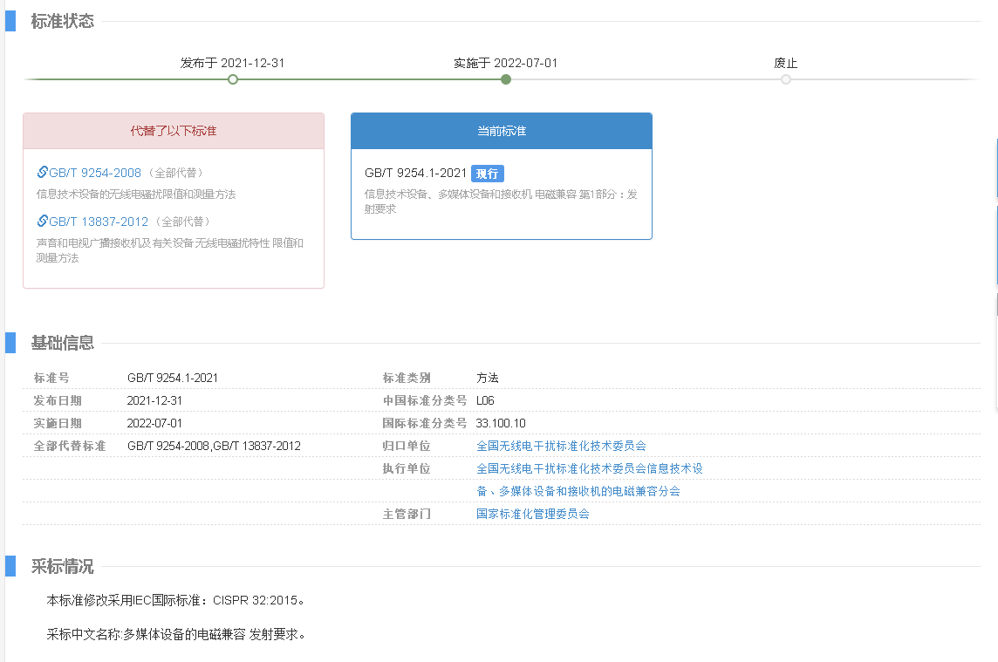Click the blue 当前标准 card header
The width and height of the screenshot is (998, 662).
[501, 131]
